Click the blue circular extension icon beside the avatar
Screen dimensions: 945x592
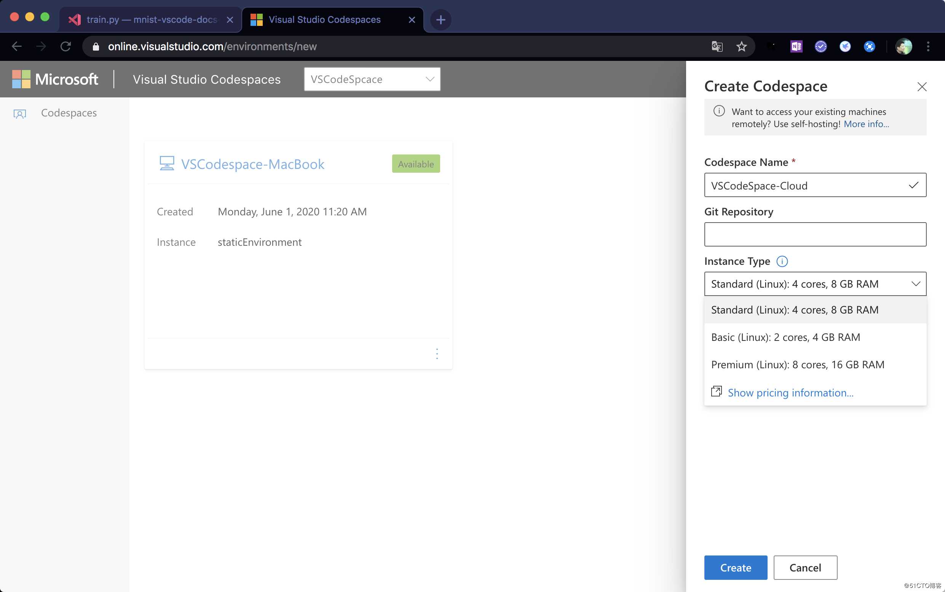click(x=869, y=46)
